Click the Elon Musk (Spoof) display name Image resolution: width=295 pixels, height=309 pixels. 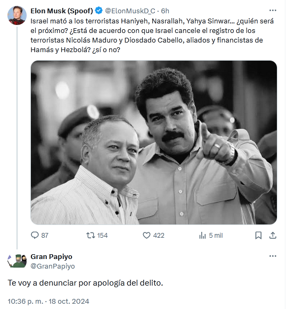coord(62,11)
